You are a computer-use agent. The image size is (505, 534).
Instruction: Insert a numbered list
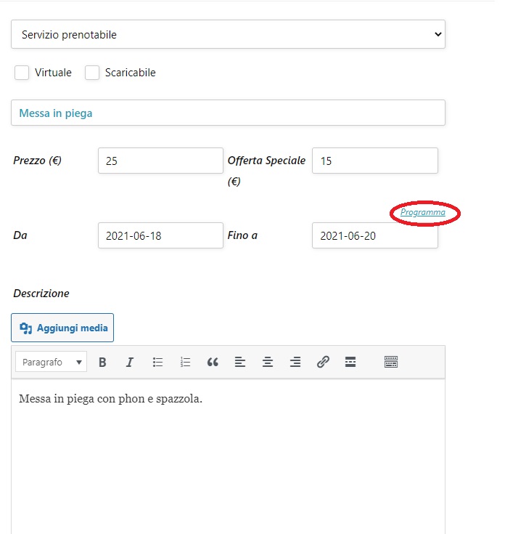[x=185, y=362]
